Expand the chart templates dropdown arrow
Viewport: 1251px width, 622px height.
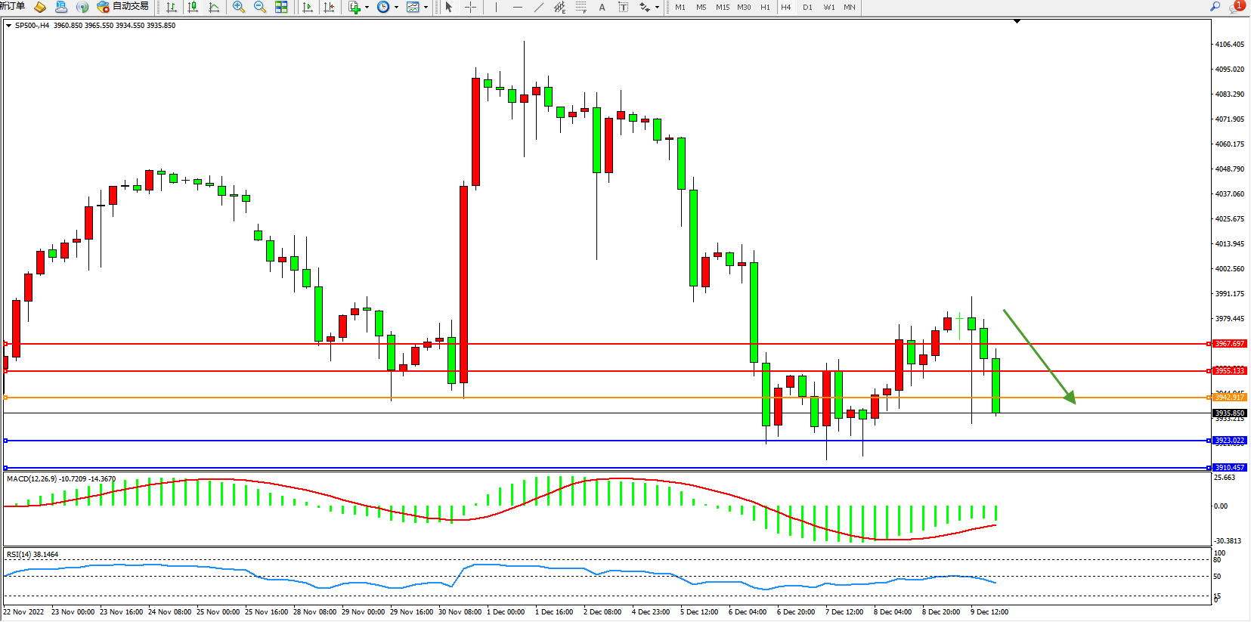coord(426,8)
